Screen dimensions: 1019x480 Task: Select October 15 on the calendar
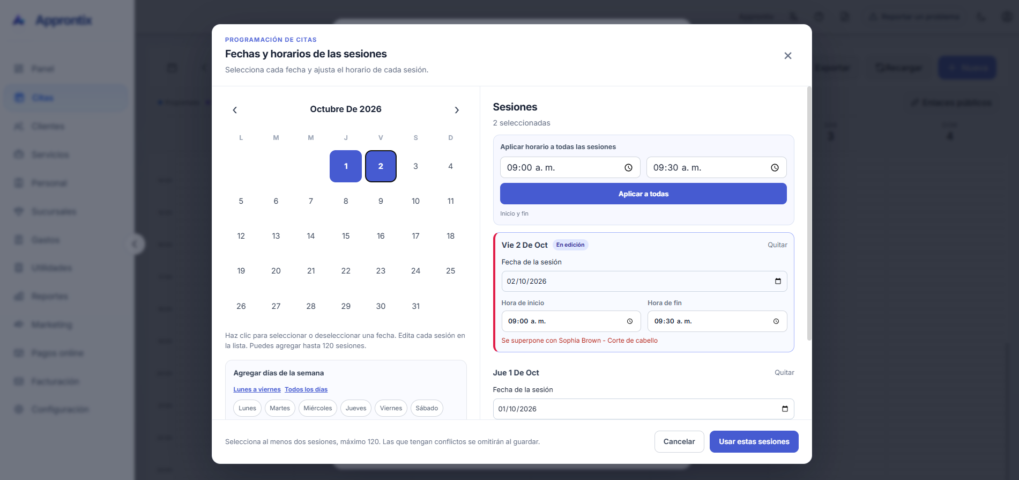click(x=346, y=236)
